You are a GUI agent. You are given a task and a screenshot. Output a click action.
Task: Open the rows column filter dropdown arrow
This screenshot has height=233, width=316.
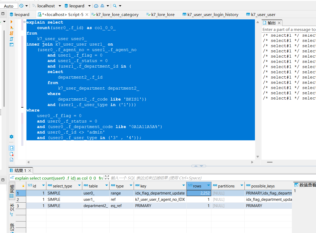click(x=208, y=186)
